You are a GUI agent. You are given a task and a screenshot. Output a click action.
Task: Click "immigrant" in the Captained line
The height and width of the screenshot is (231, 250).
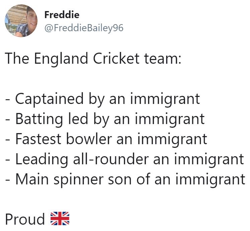coord(165,99)
